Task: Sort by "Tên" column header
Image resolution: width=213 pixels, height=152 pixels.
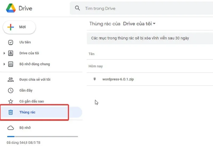Action: (x=91, y=54)
